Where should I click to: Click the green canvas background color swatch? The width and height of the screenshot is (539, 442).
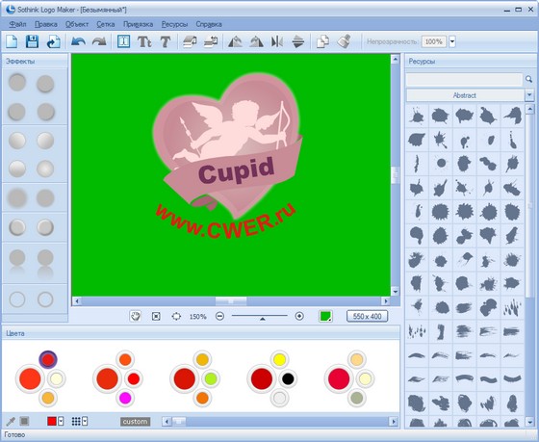[325, 316]
